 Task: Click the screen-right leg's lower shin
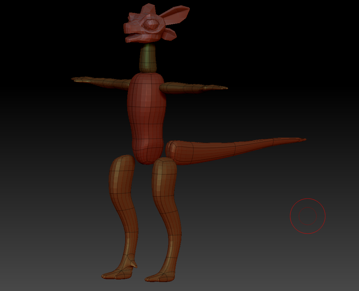pos(174,247)
